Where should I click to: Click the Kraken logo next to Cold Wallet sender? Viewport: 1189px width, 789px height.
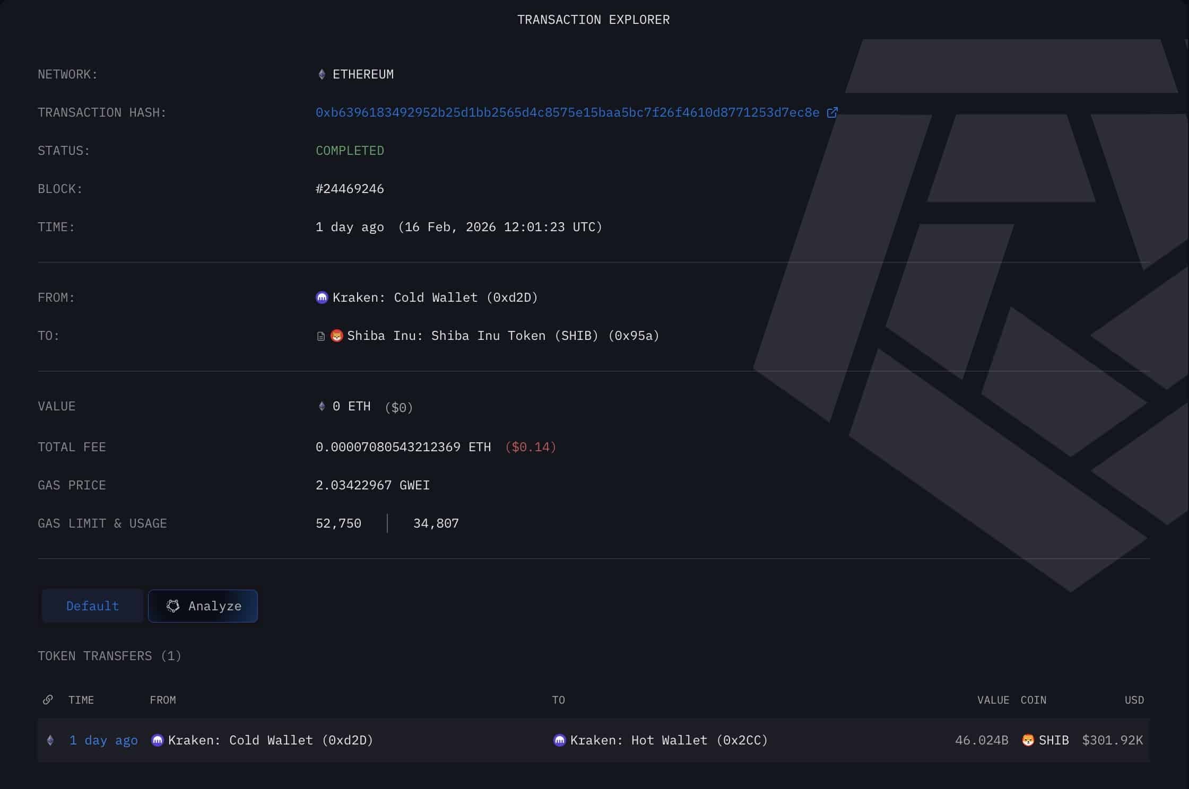pos(321,297)
